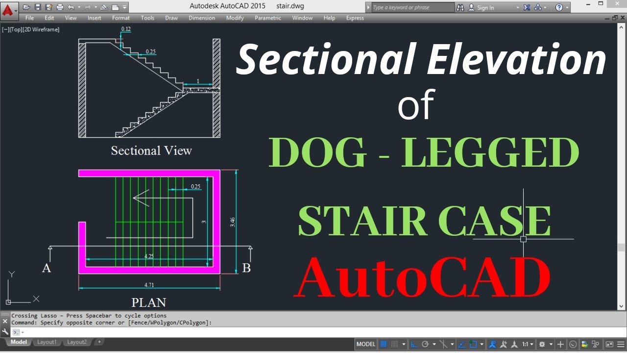The height and width of the screenshot is (353, 627).
Task: Open the Help dropdown arrow
Action: pos(568,7)
